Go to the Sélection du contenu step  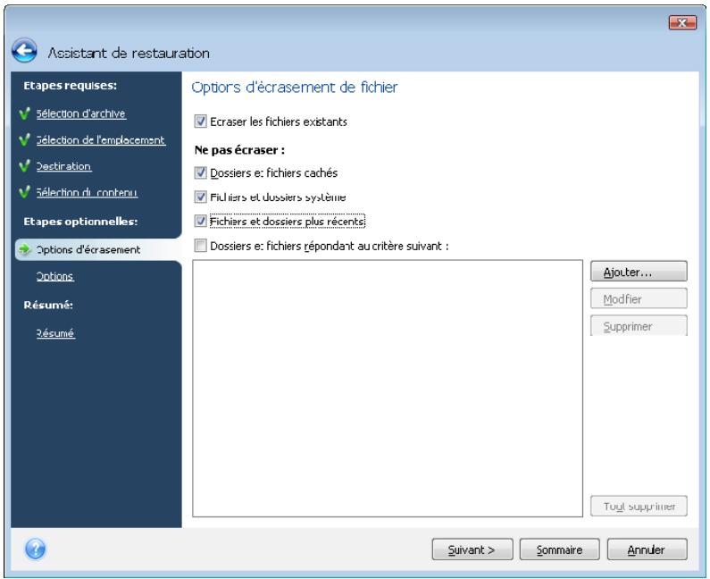tap(87, 192)
